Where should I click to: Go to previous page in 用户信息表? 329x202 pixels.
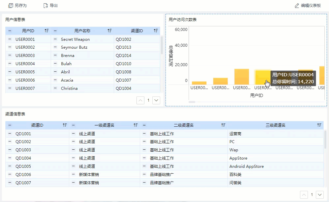pos(140,100)
